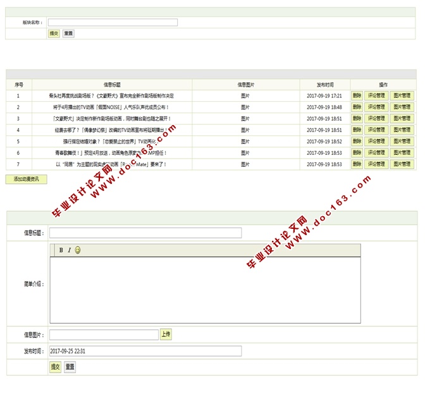Open 评论管理 for row 2
Screen dimensions: 425x397
(376, 107)
